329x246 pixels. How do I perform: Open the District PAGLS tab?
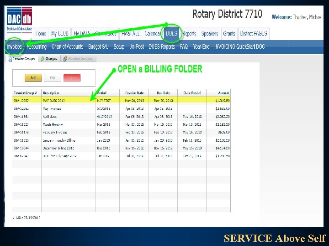(254, 34)
